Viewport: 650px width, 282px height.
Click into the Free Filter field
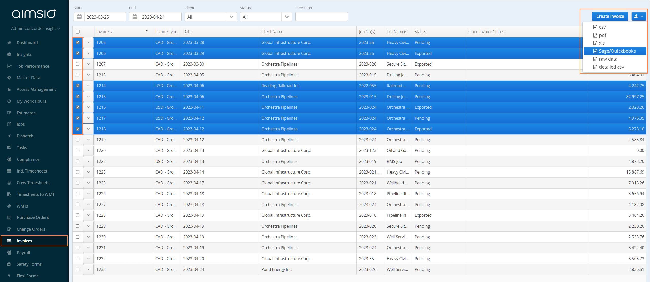[x=321, y=17]
